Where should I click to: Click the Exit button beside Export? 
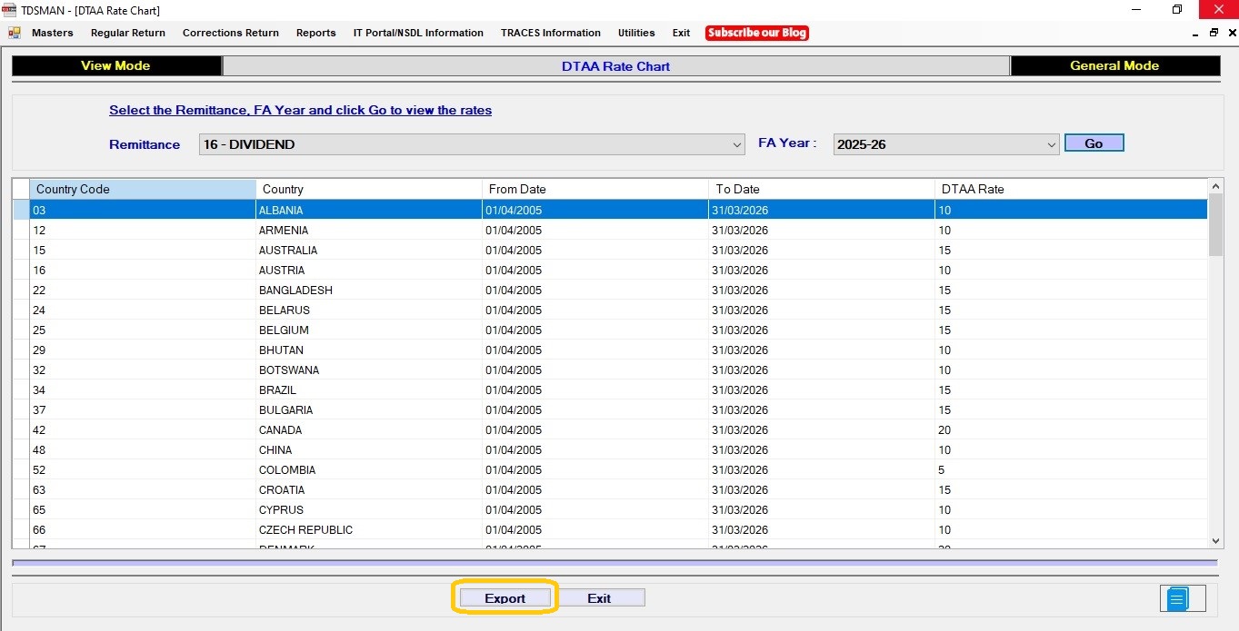(599, 598)
